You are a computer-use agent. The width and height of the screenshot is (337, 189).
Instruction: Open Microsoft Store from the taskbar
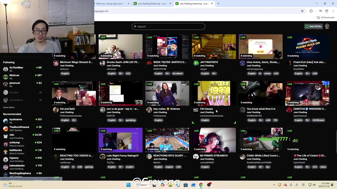click(186, 185)
